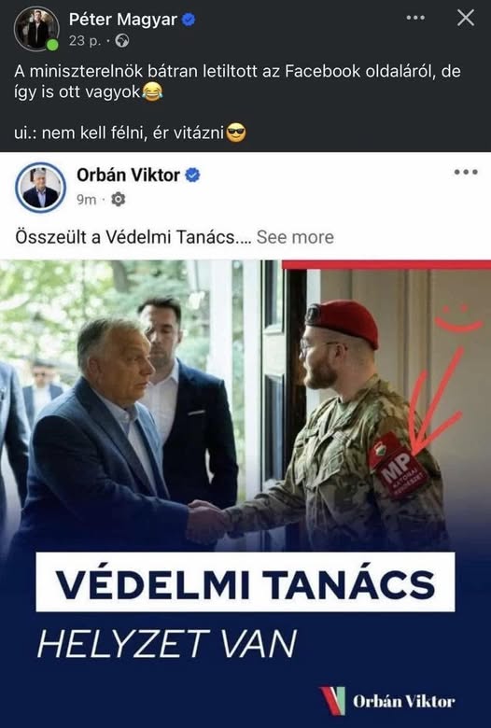Click the 23 p. timestamp
Viewport: 491px width, 728px height.
(85, 41)
